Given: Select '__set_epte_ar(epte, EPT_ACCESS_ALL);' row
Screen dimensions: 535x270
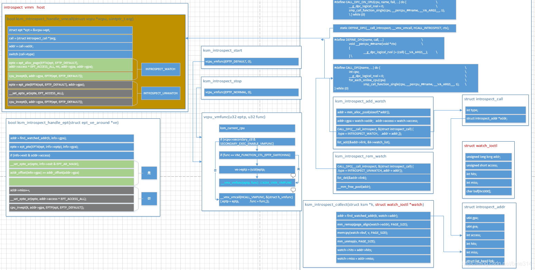Looking at the screenshot, I should pyautogui.click(x=70, y=93).
